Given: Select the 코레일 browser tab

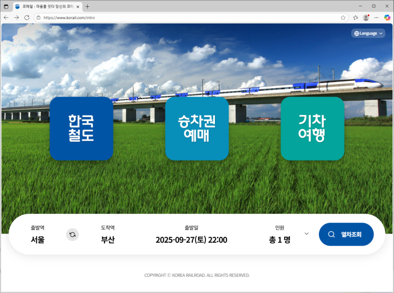Looking at the screenshot, I should (47, 6).
